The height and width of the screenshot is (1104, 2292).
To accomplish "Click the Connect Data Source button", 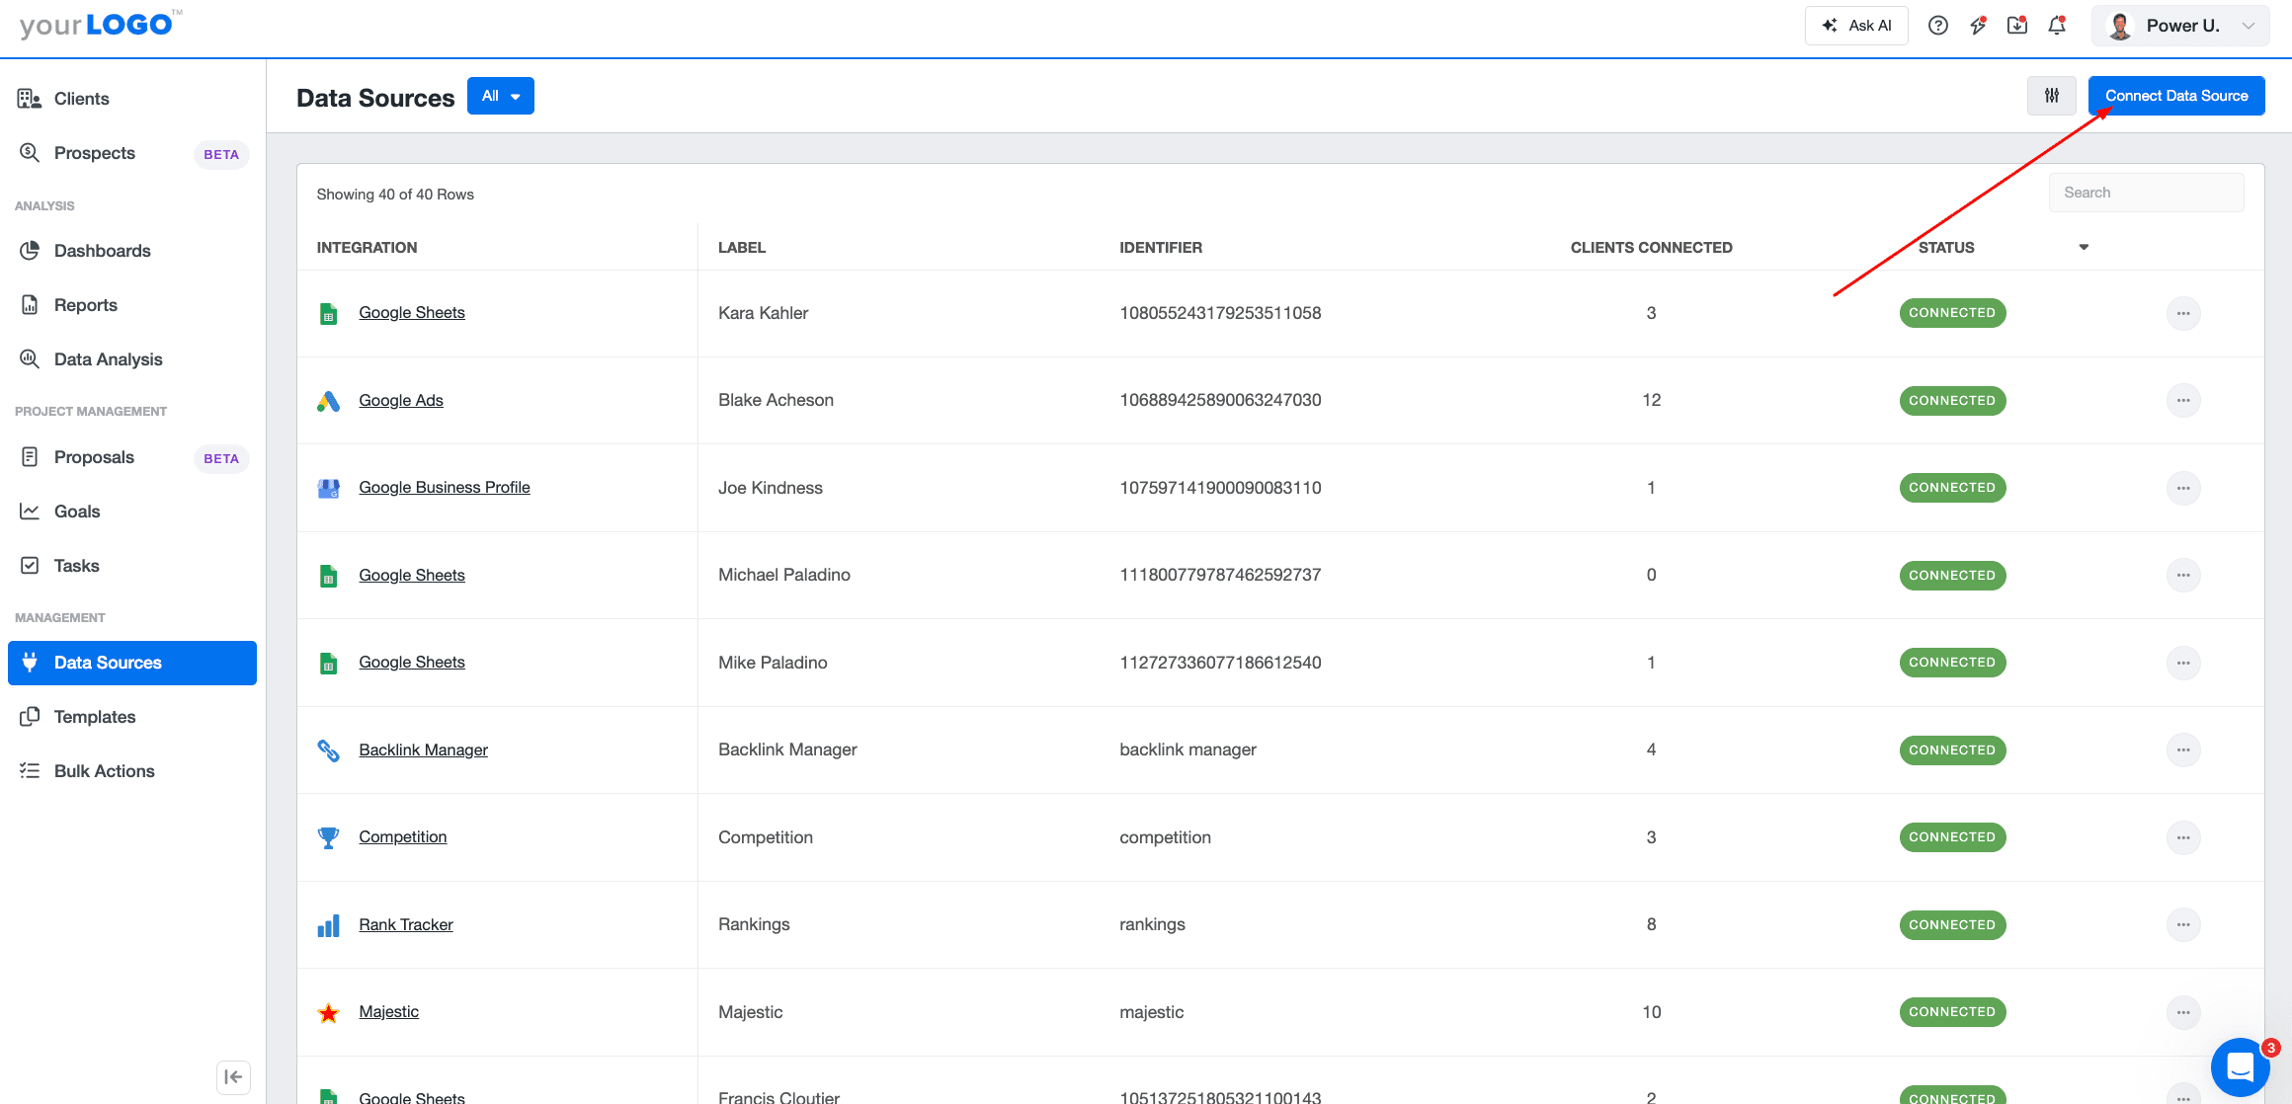I will (x=2175, y=95).
